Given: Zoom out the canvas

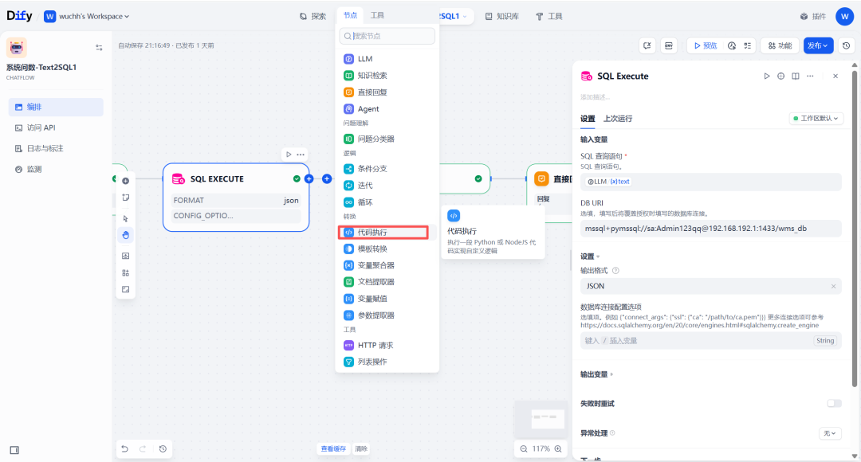Looking at the screenshot, I should coord(524,448).
